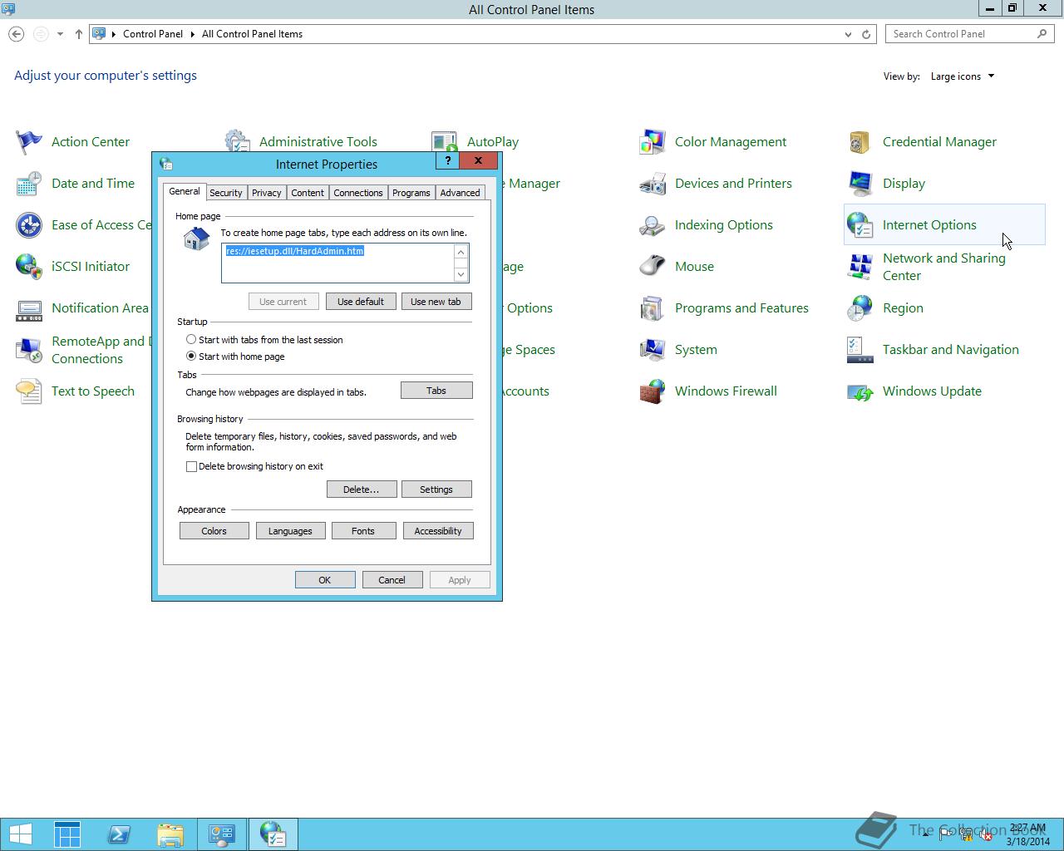The width and height of the screenshot is (1064, 851).
Task: Open the Fonts button
Action: [363, 531]
